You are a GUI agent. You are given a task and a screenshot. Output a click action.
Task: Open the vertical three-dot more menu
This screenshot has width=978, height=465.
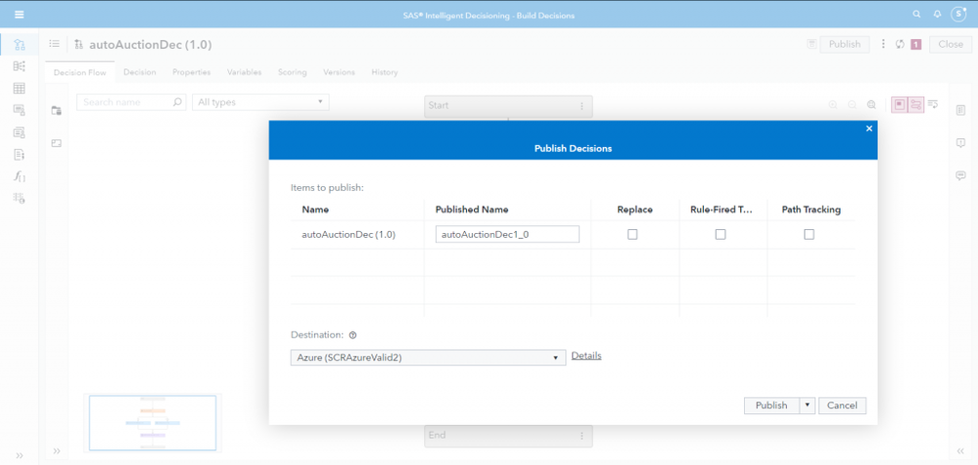(x=883, y=44)
